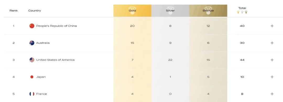This screenshot has height=102, width=283.
Task: Click the Total column header
Action: tap(242, 8)
